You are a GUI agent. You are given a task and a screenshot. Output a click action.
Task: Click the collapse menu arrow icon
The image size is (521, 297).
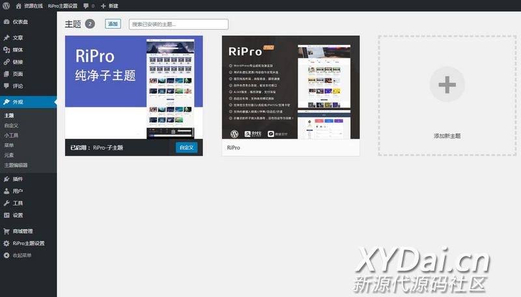7,255
